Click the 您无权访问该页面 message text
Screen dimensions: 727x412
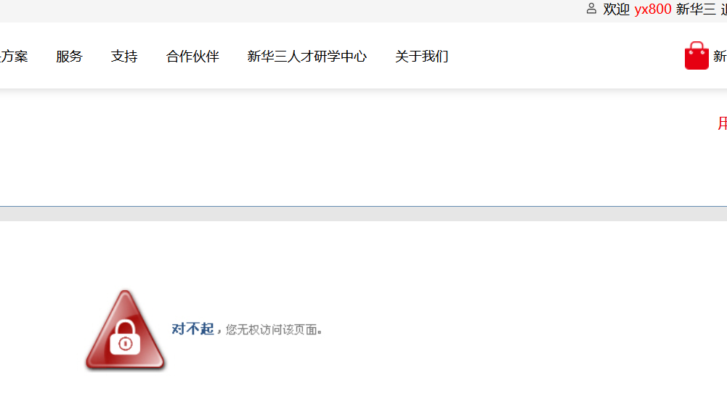[x=271, y=329]
